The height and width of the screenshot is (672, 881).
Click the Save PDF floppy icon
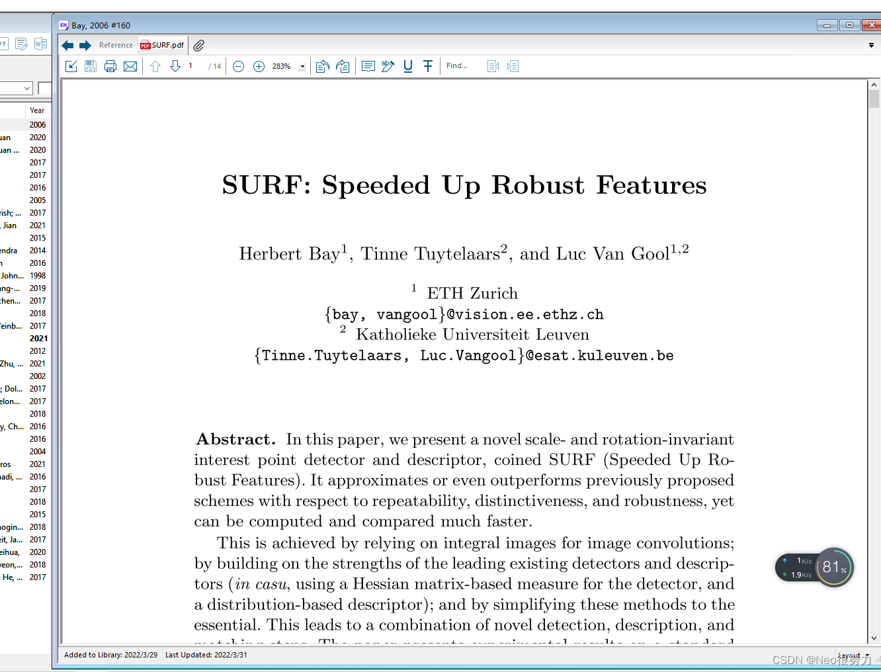(91, 66)
